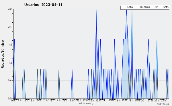Click the dark blue Usuarios legend line

point(136,7)
